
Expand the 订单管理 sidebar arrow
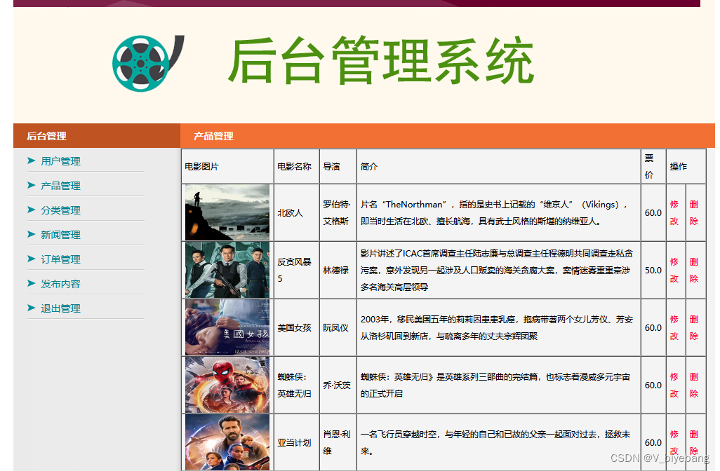tap(31, 259)
